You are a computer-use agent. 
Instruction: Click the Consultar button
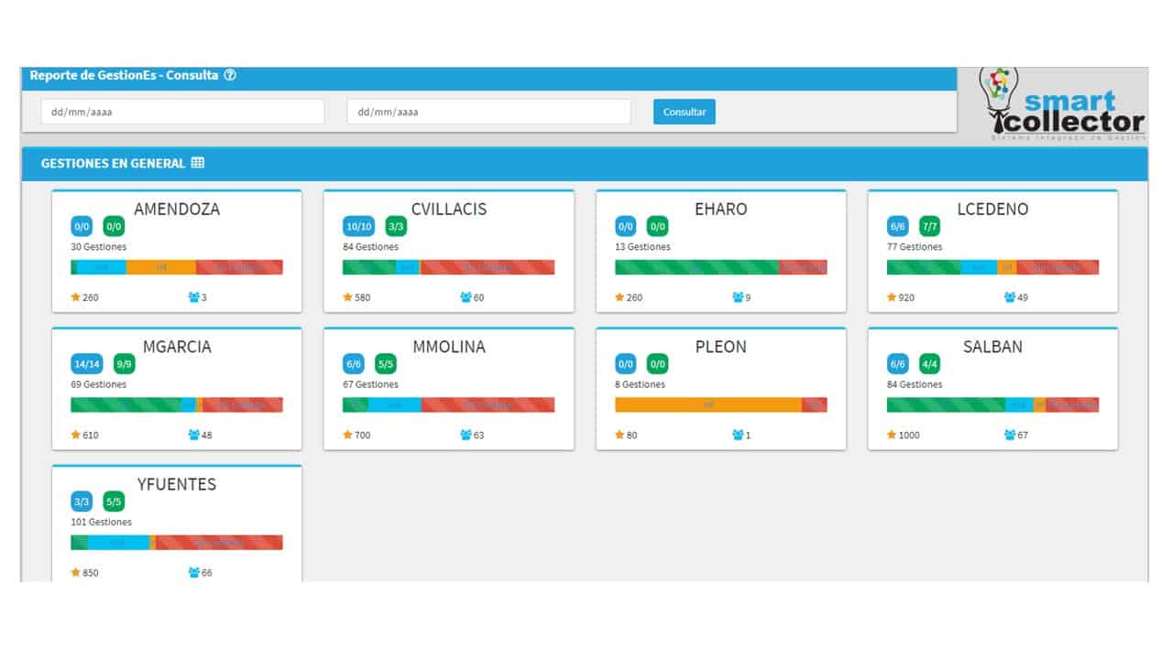[x=685, y=112]
